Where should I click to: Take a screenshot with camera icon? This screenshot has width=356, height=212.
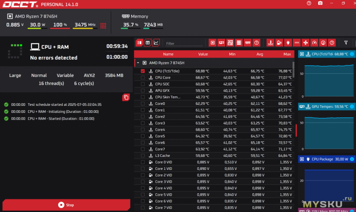tap(320, 3)
